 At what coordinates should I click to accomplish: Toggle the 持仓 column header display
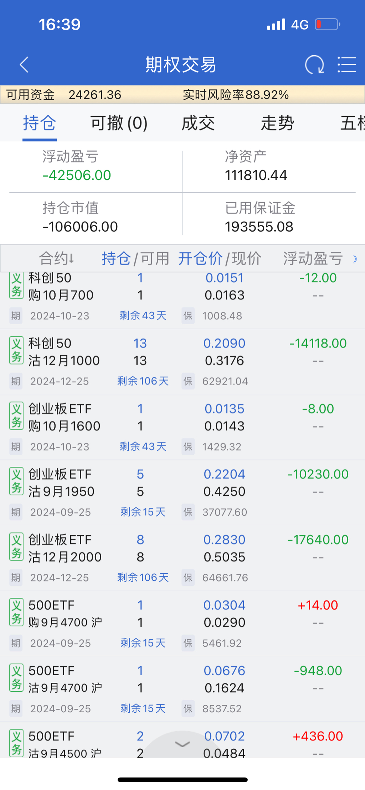pos(116,258)
